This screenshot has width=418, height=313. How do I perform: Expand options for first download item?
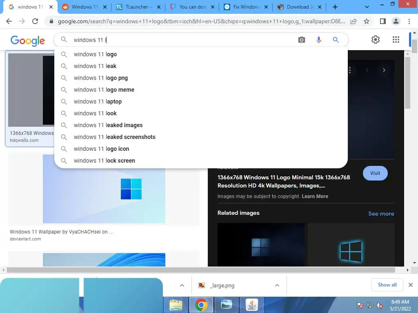click(x=182, y=285)
